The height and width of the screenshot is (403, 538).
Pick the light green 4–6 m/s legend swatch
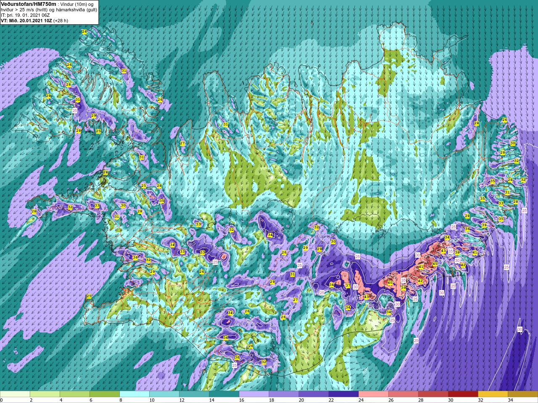tap(75, 394)
